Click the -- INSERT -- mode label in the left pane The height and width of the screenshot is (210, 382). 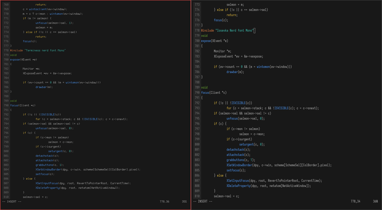(x=12, y=202)
